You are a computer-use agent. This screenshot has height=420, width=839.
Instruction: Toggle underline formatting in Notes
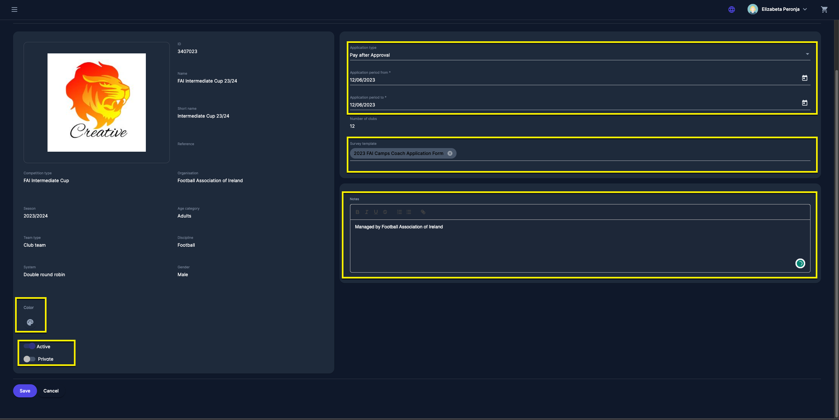coord(376,212)
